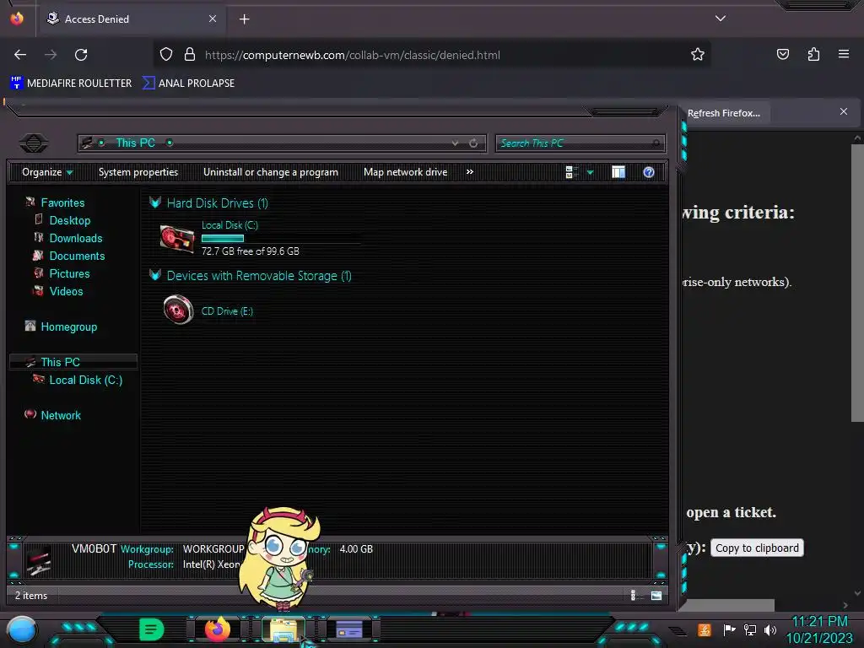This screenshot has width=864, height=648.
Task: Refresh This PC in address bar
Action: click(x=473, y=143)
